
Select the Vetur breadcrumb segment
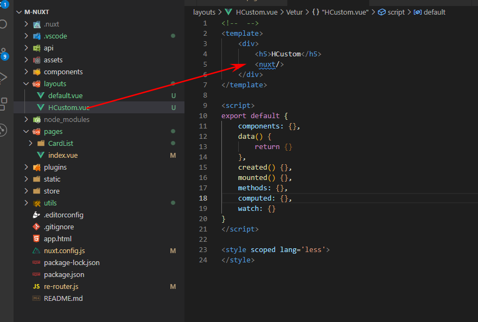coord(294,12)
